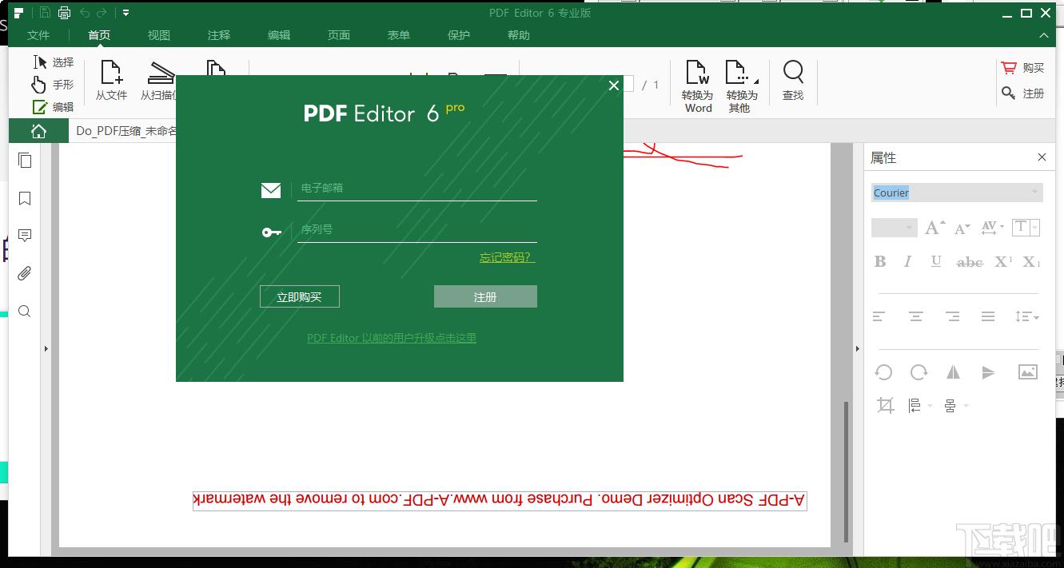The image size is (1064, 568).
Task: Rotate object counterclockwise
Action: tap(883, 372)
